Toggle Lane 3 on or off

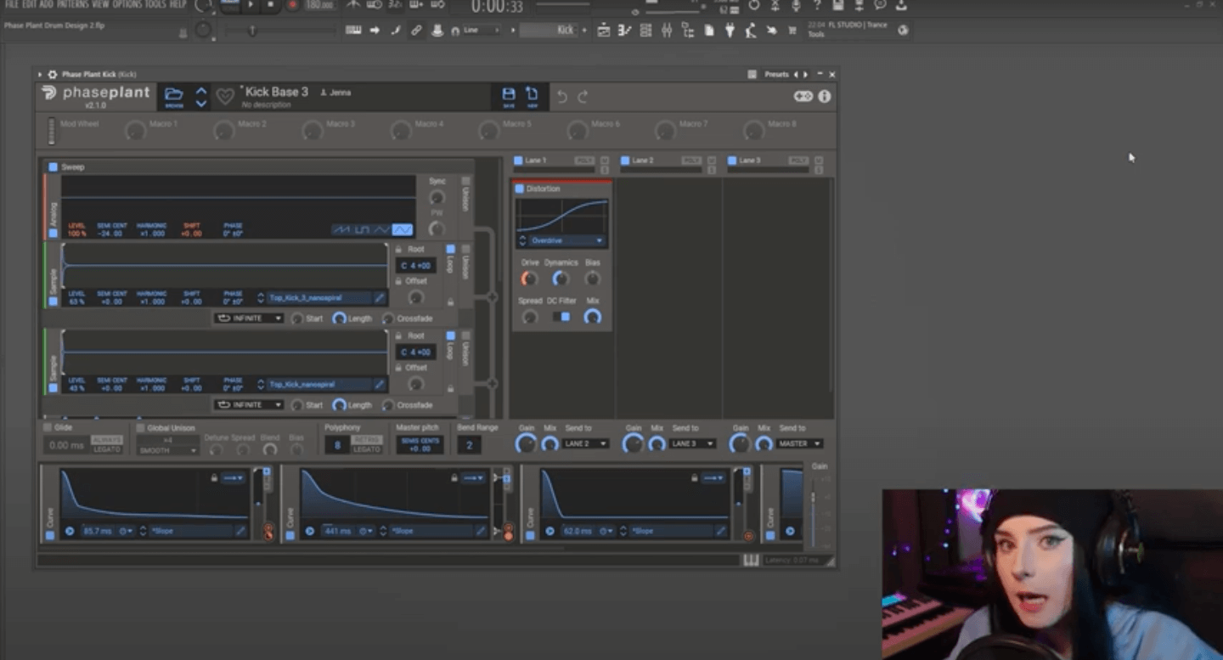click(732, 161)
